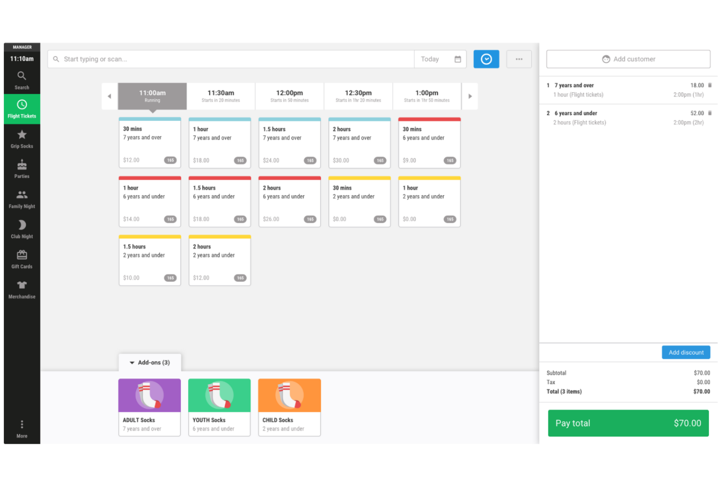725x483 pixels.
Task: Open the Gift Cards section
Action: (x=22, y=259)
